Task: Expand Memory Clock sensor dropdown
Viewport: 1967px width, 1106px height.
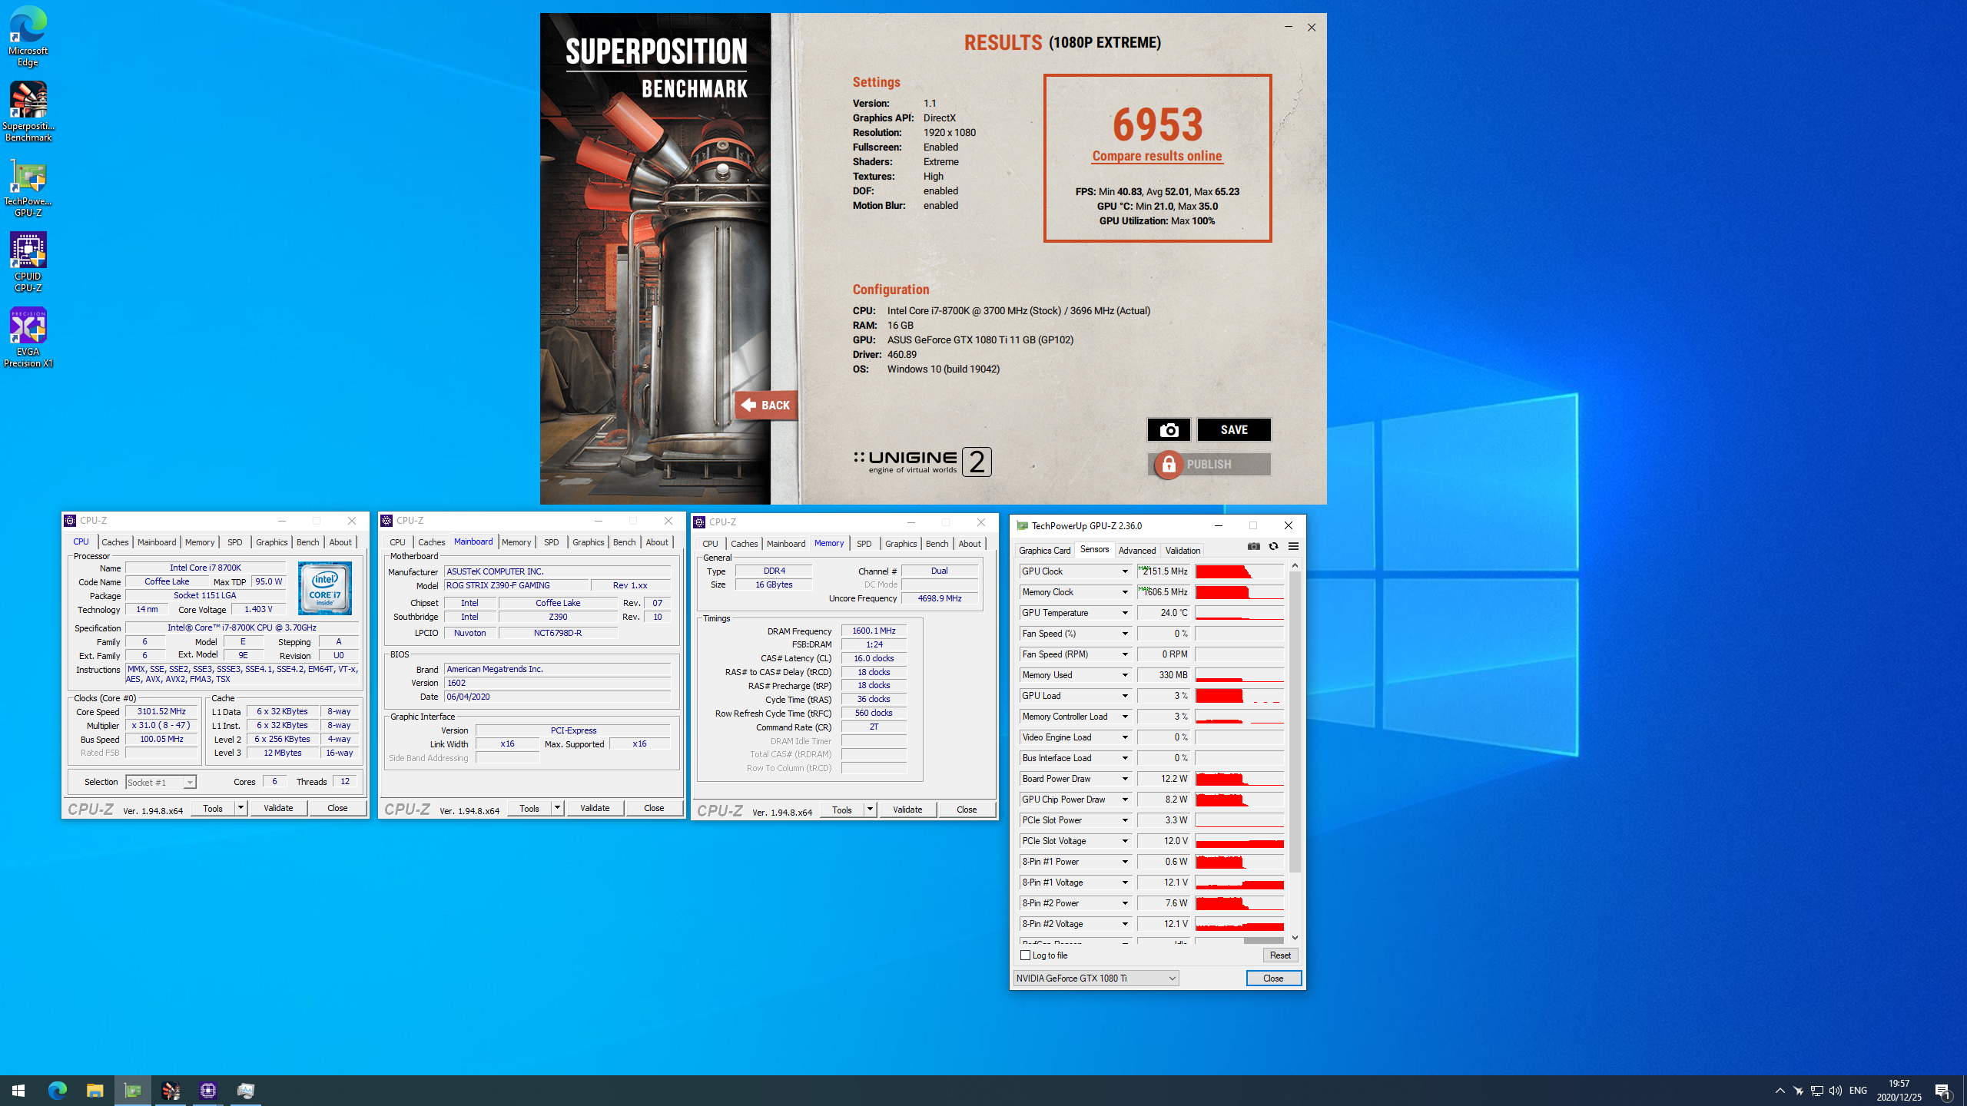Action: pyautogui.click(x=1125, y=591)
